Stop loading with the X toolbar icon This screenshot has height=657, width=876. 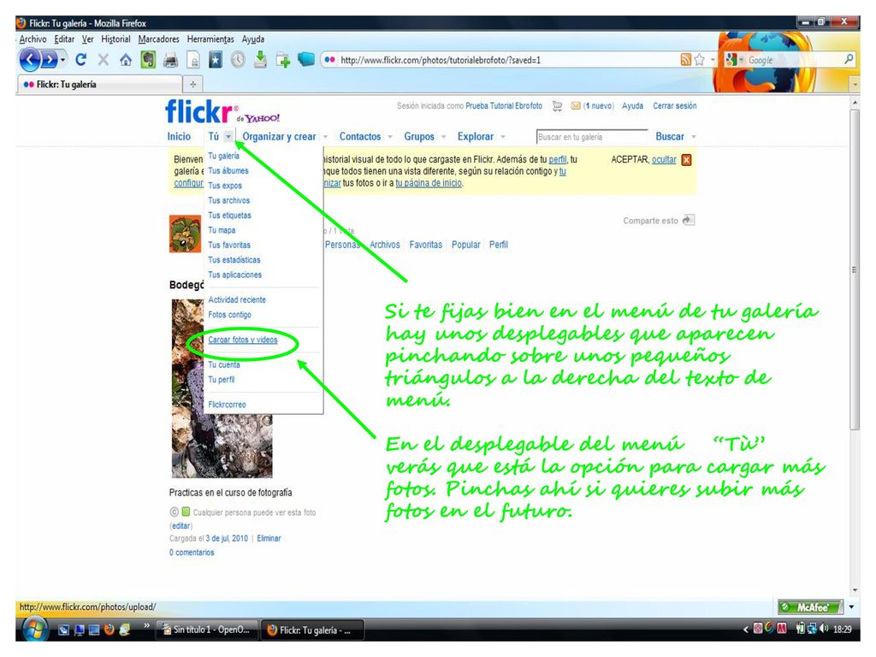[104, 59]
